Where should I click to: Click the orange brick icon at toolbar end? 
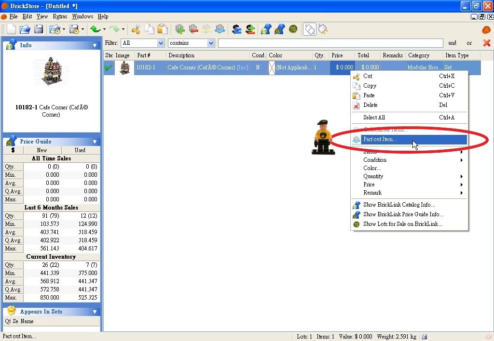(x=486, y=29)
